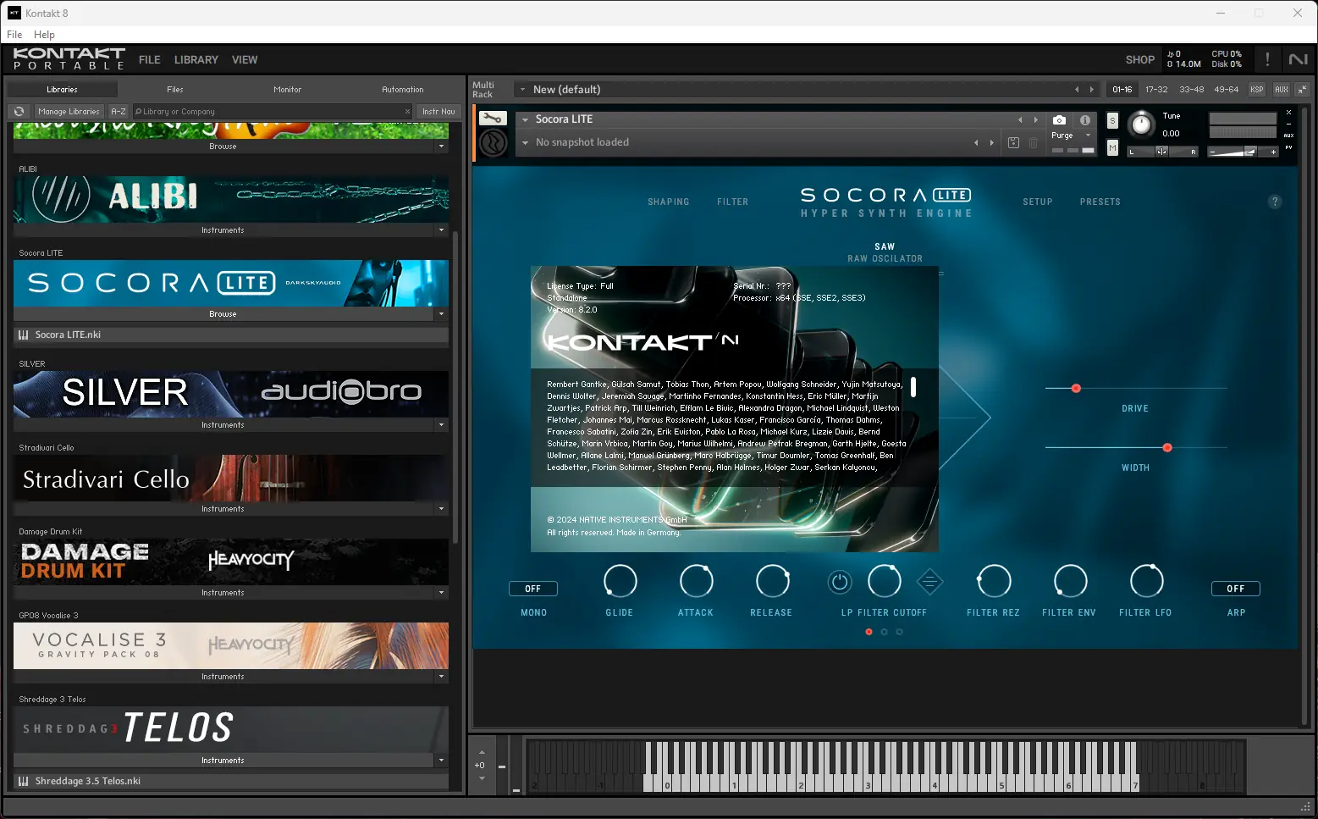The height and width of the screenshot is (819, 1318).
Task: Open the Socora PRESETS page
Action: coord(1100,202)
